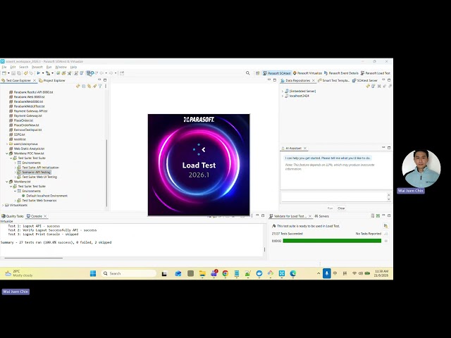This screenshot has height=338, width=451.
Task: Click the toolbar search magnifier icon
Action: tap(247, 73)
